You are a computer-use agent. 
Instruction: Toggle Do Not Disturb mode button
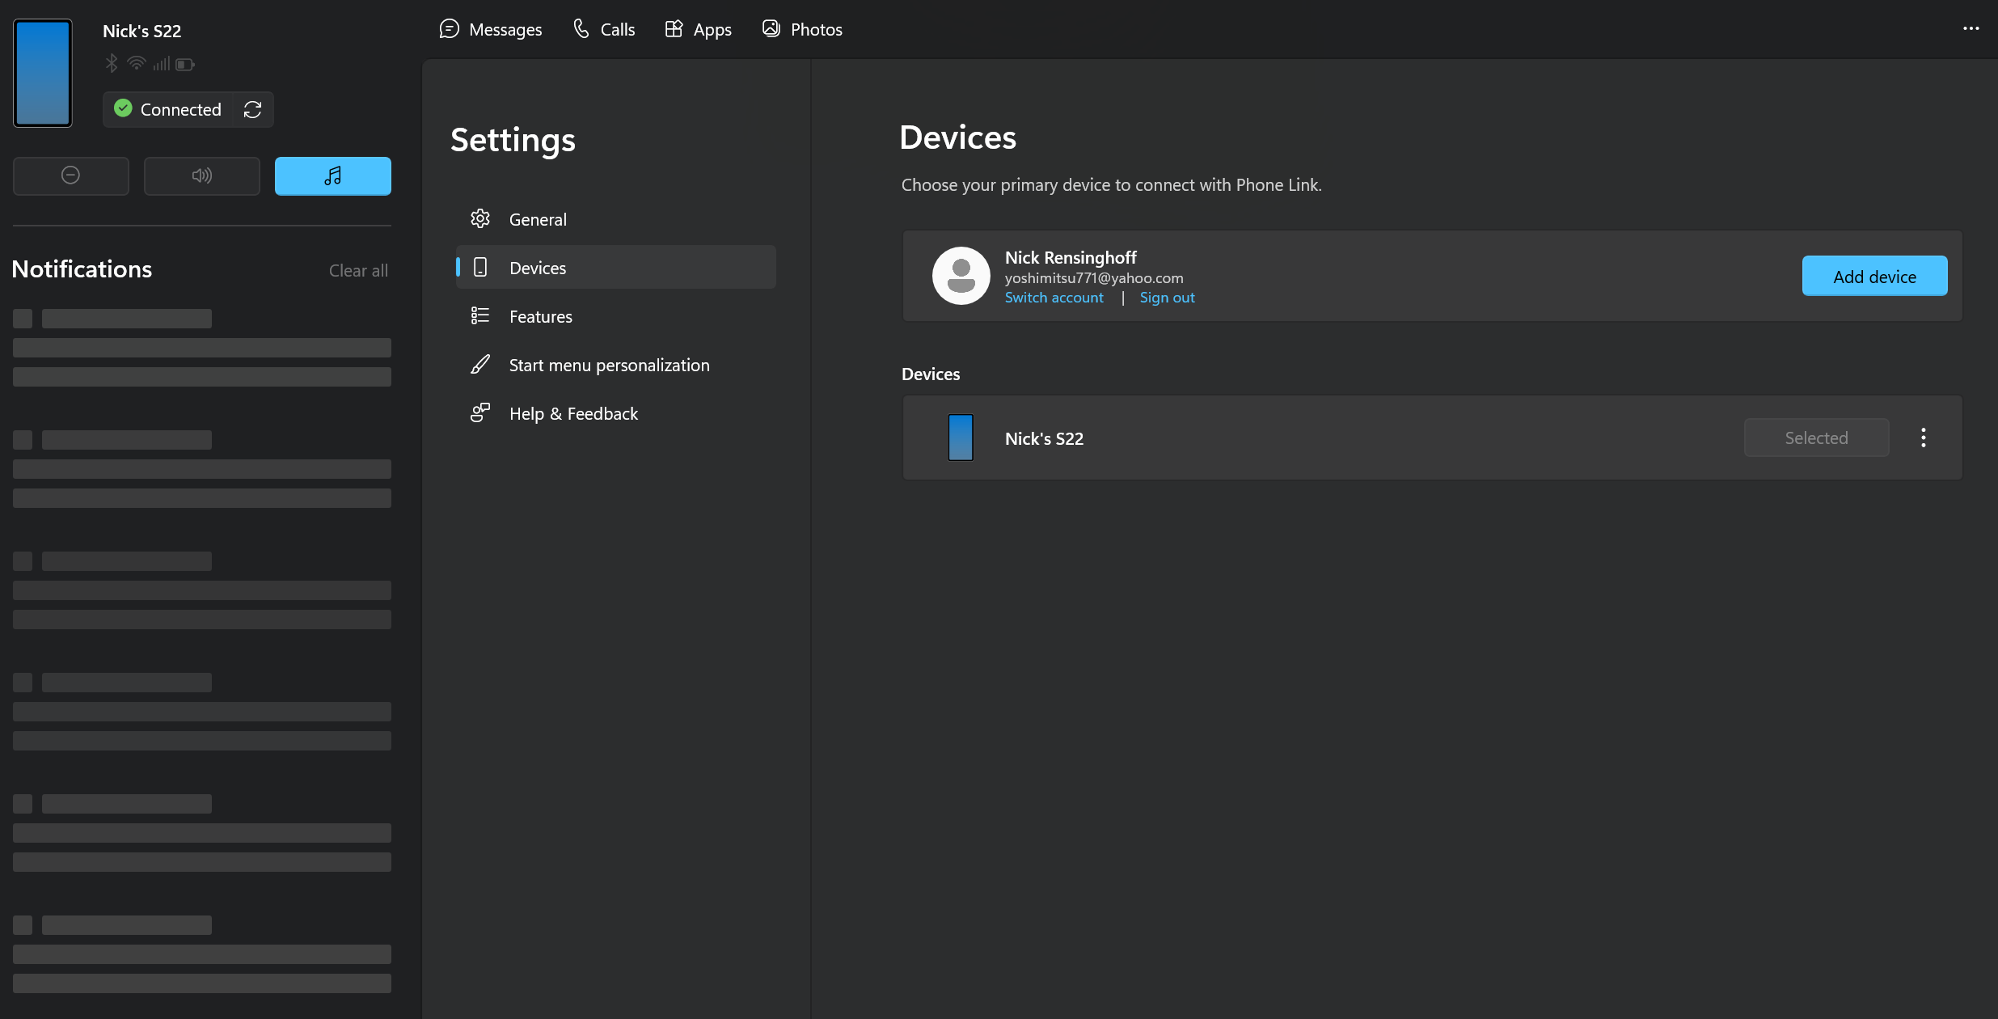point(71,175)
